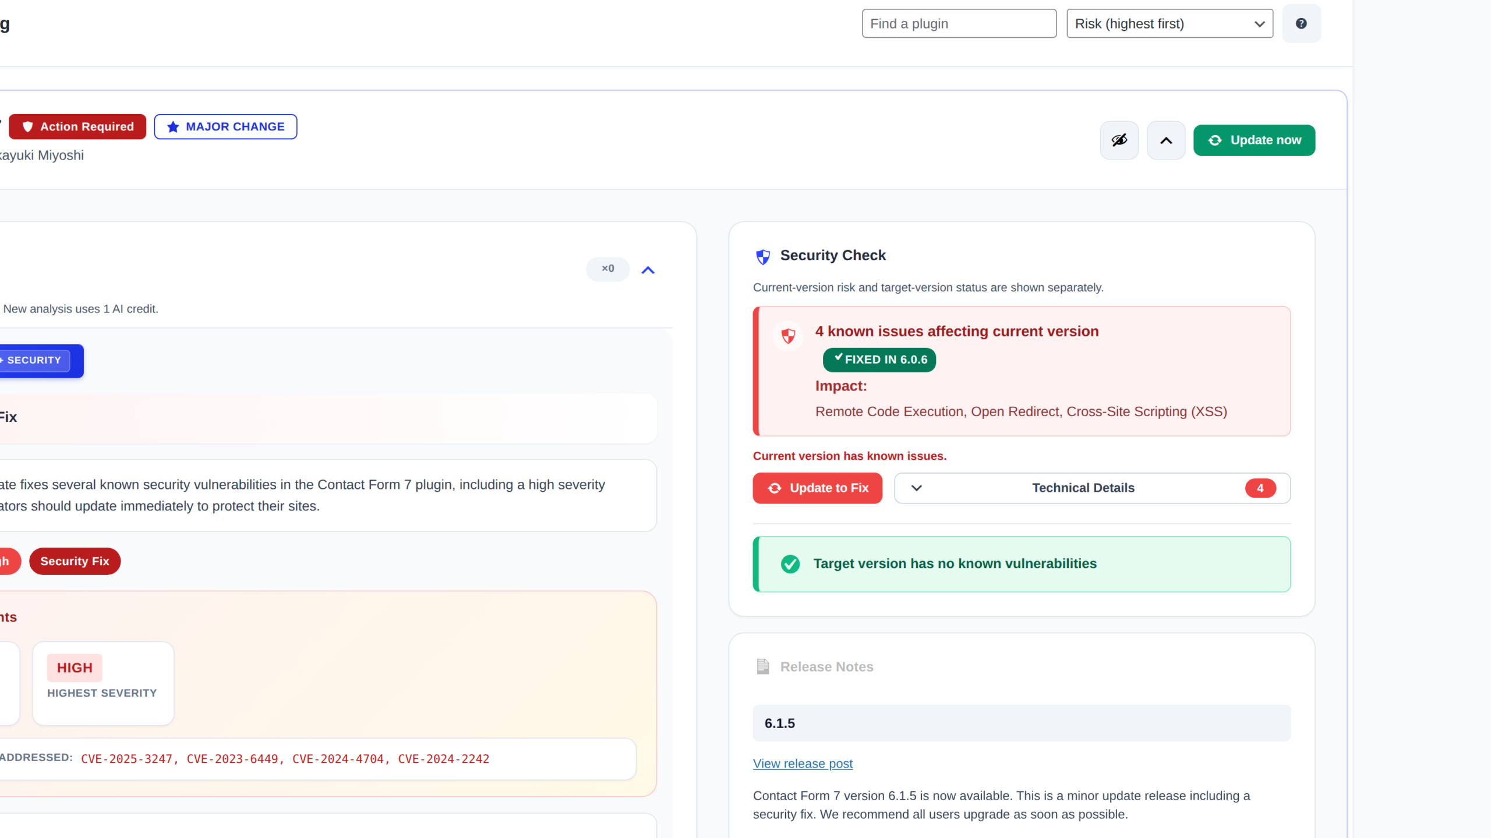Click the MAJOR CHANGE badge
1491x838 pixels.
[225, 126]
